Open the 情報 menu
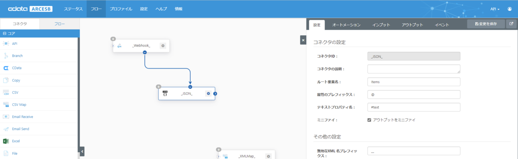The image size is (518, 159). pyautogui.click(x=178, y=9)
